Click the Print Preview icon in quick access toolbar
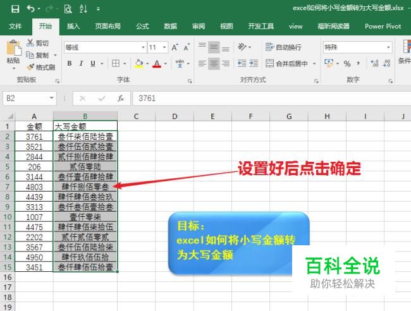 (x=68, y=9)
